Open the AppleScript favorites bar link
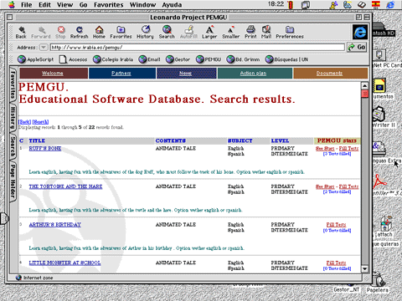Viewport: 402px width, 301px height. [35, 59]
